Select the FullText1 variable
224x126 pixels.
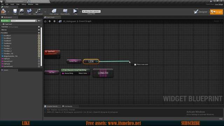pos(7,59)
